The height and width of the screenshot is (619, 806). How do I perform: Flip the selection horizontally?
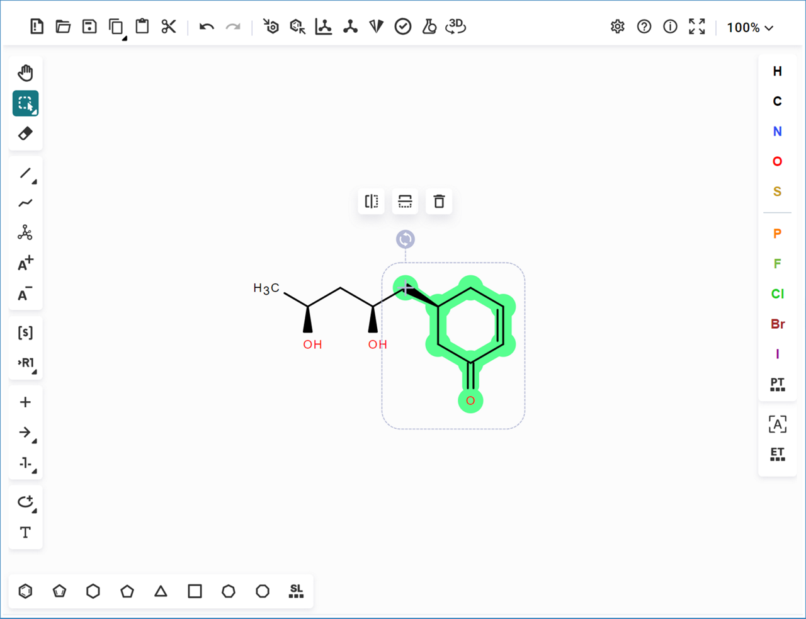[x=372, y=202]
